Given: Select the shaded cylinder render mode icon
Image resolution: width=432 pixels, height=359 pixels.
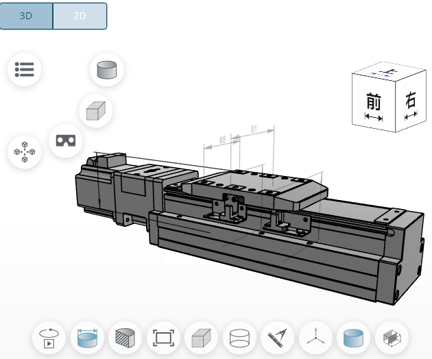Looking at the screenshot, I should point(107,69).
